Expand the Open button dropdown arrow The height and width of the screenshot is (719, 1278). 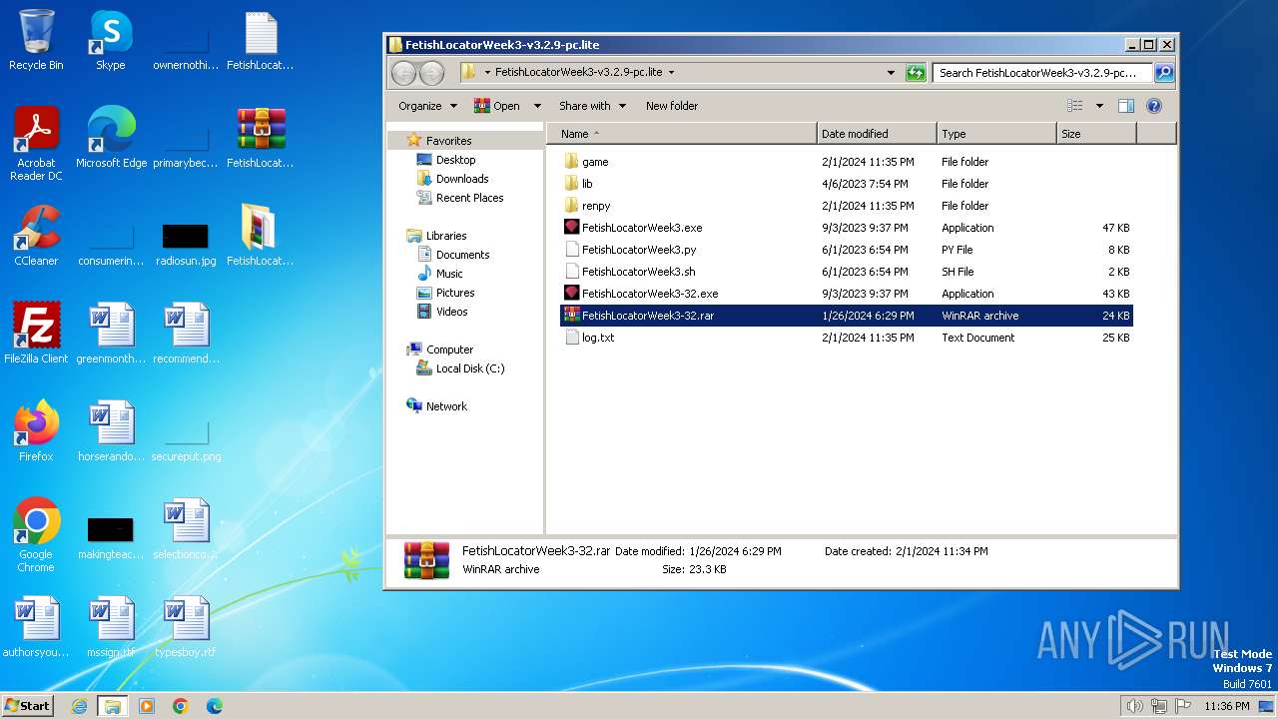[x=537, y=106]
